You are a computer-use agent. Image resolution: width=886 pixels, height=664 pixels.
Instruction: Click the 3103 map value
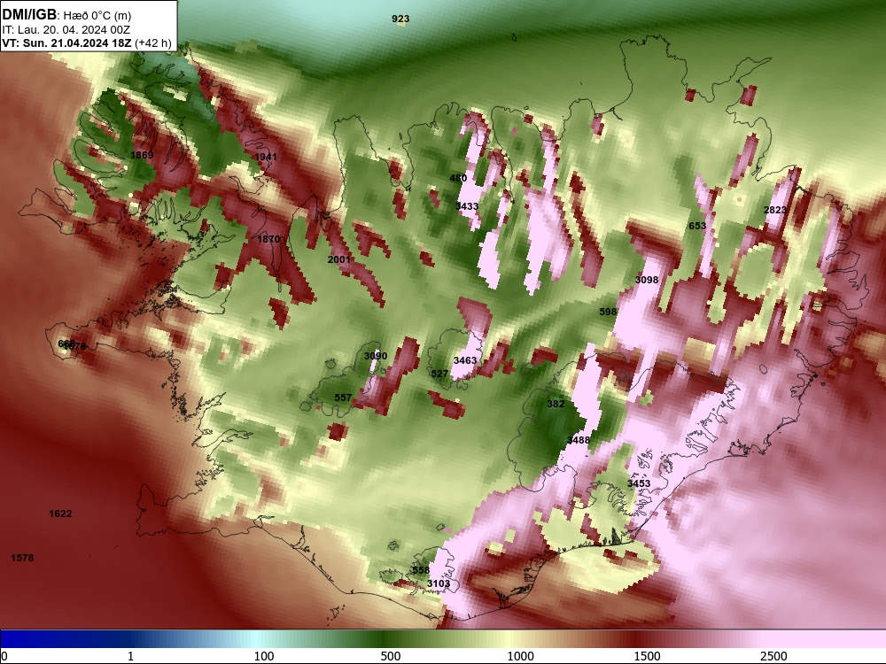439,583
